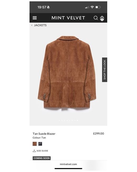Tap the COMING SOON label

pyautogui.click(x=42, y=158)
